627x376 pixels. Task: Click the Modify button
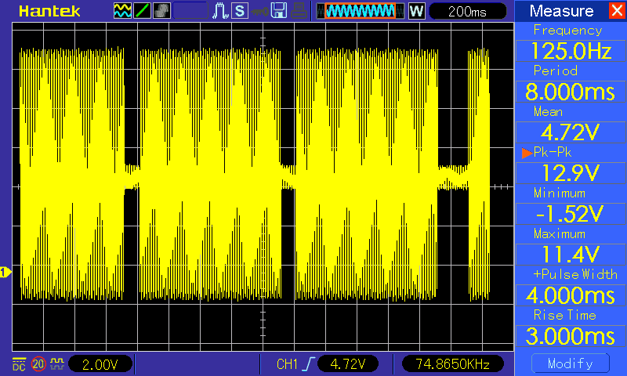571,363
